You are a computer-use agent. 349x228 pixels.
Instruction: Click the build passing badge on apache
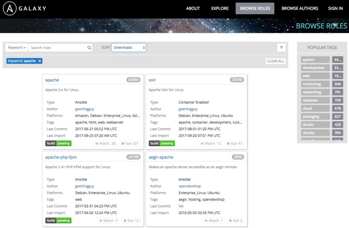58,143
